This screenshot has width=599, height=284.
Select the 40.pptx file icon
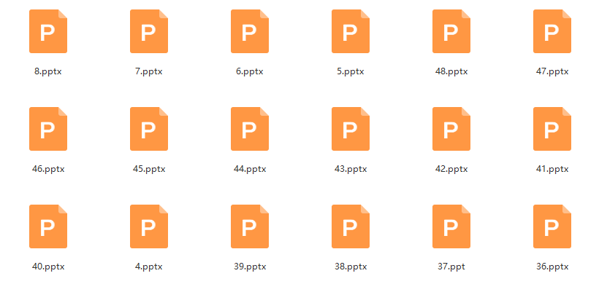(48, 226)
